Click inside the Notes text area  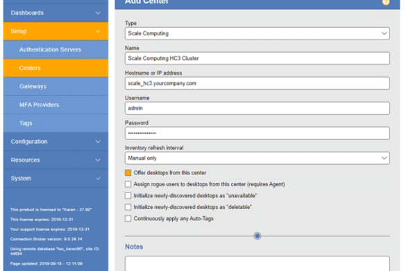[257, 264]
